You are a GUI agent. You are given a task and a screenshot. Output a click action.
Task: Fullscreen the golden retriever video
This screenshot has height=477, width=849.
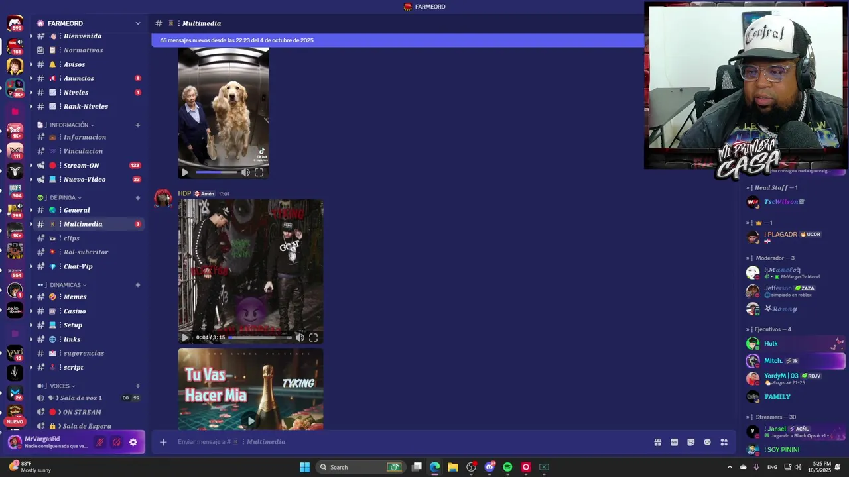[259, 172]
